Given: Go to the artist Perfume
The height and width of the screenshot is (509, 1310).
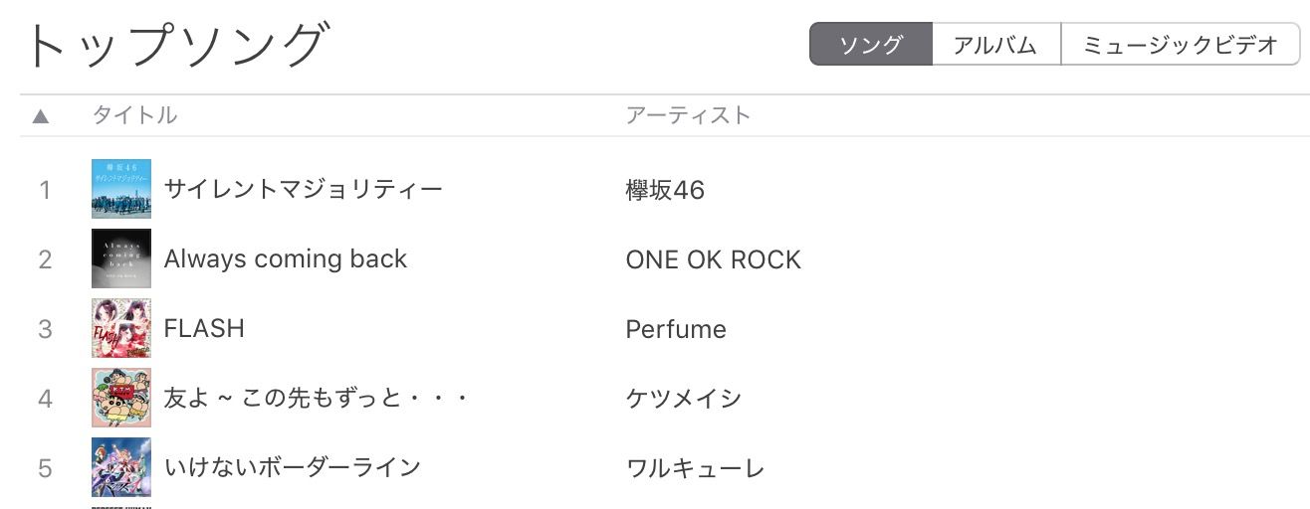Looking at the screenshot, I should 676,329.
